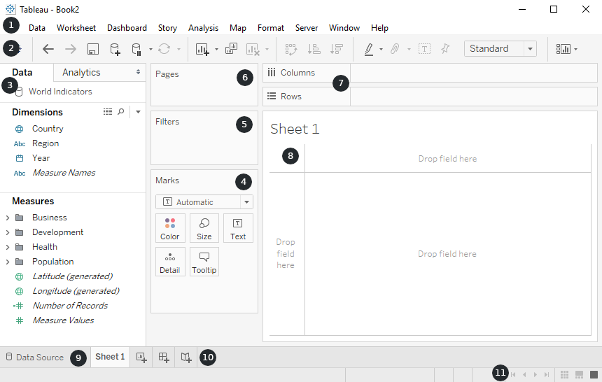Select the Number of Records measure
The image size is (602, 382).
(x=70, y=306)
